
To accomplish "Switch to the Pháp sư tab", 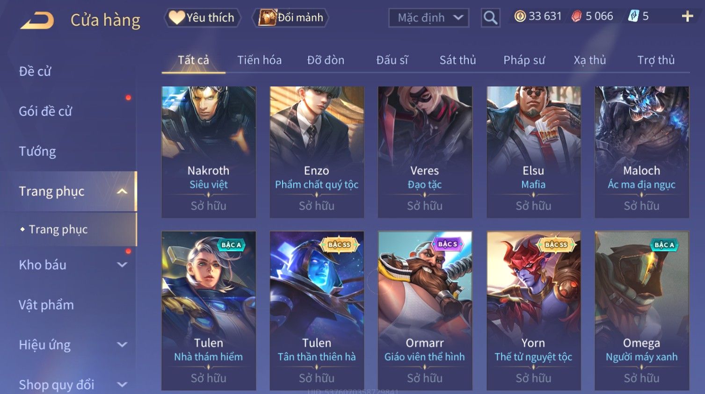I will coord(524,60).
